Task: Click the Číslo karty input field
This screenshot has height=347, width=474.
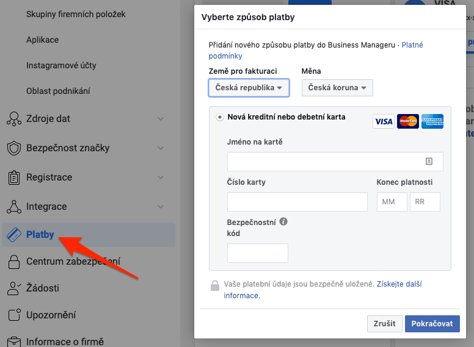Action: pyautogui.click(x=297, y=202)
